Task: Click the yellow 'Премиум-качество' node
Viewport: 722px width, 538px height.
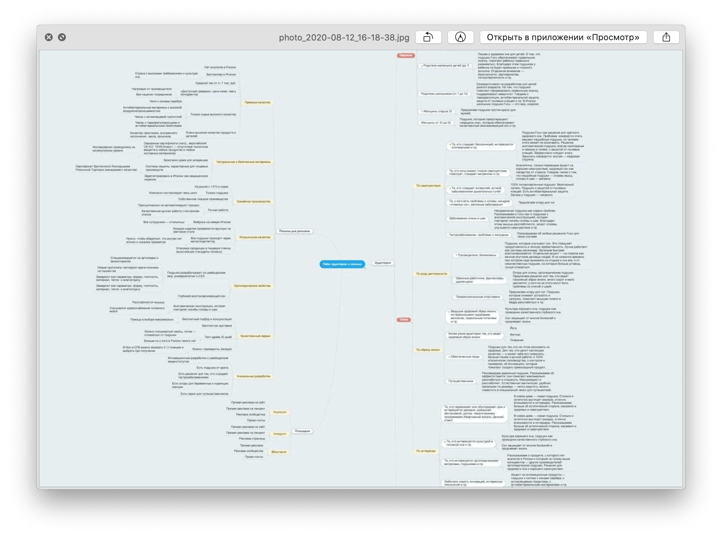Action: (x=257, y=102)
